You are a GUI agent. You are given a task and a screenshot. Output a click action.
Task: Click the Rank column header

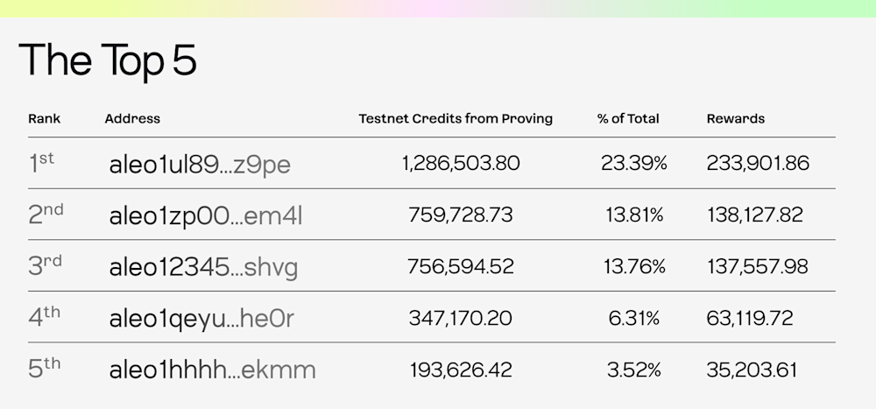click(x=44, y=118)
